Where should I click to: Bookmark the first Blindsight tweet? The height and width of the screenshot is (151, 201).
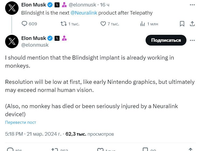(x=182, y=24)
